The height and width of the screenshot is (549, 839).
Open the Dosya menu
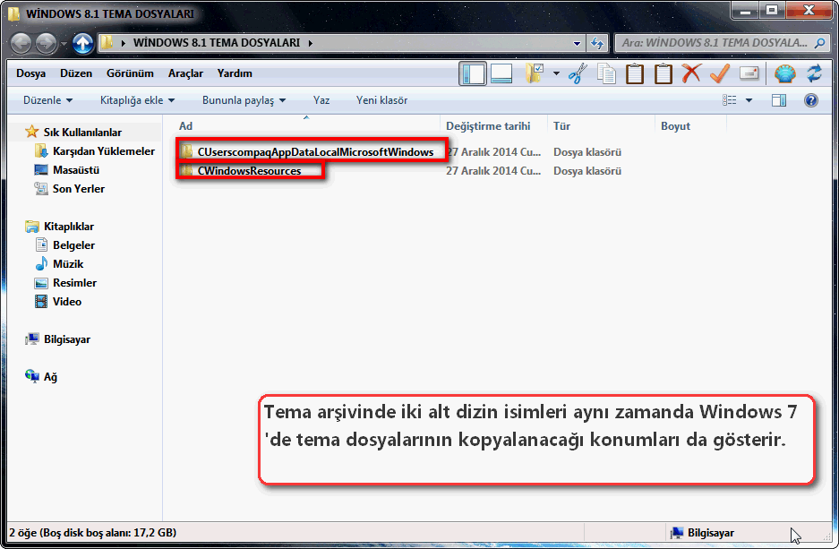tap(30, 73)
